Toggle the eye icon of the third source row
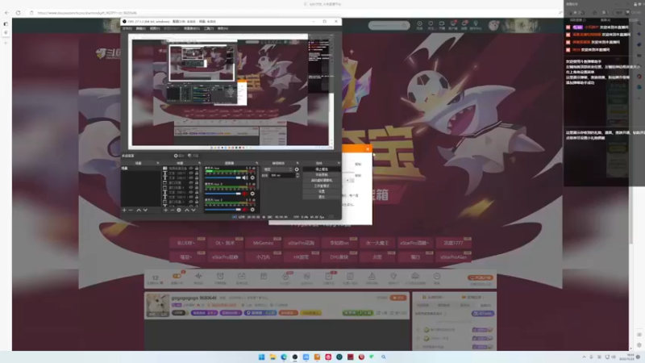The image size is (645, 363). tap(191, 177)
